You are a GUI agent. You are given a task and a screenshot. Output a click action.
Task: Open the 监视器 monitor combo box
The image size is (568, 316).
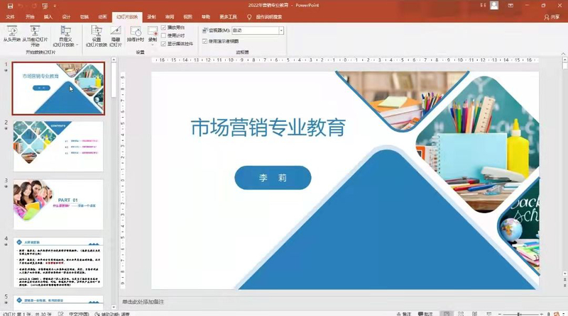click(x=258, y=30)
